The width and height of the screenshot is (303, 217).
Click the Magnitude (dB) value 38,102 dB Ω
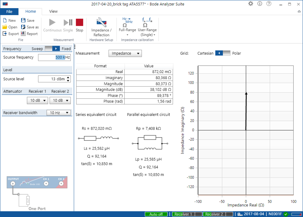[149, 89]
